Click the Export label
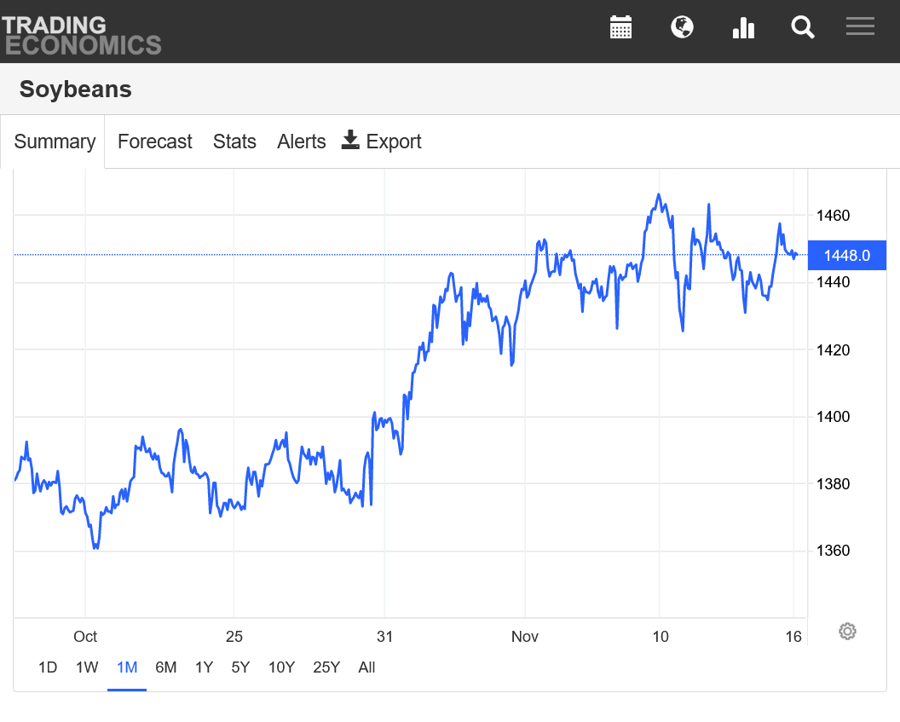Image resolution: width=900 pixels, height=722 pixels. [x=394, y=142]
